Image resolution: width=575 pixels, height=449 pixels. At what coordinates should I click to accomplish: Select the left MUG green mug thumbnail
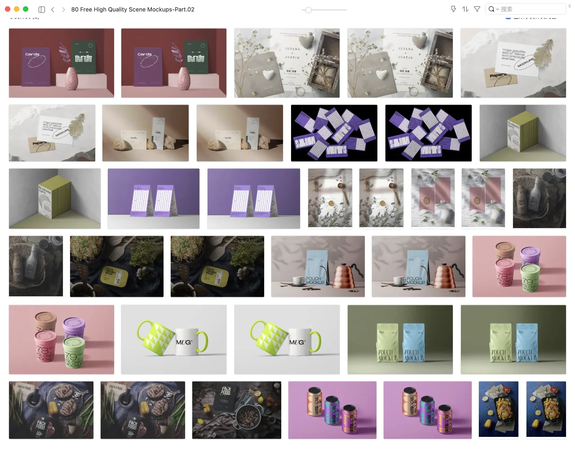[x=174, y=339]
